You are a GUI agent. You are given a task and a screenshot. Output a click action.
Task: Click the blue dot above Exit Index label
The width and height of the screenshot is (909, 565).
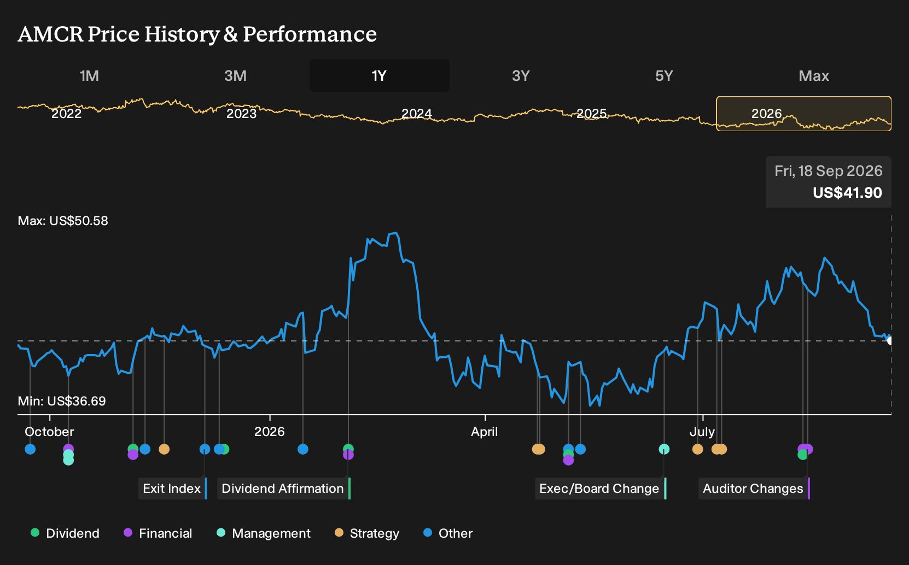tap(205, 449)
